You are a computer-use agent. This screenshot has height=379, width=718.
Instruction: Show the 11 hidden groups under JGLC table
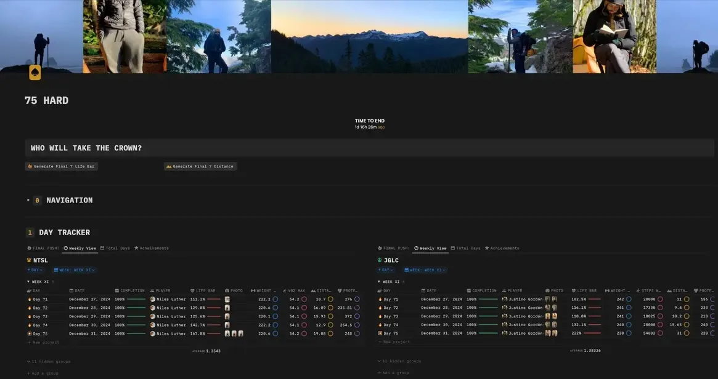pos(399,361)
